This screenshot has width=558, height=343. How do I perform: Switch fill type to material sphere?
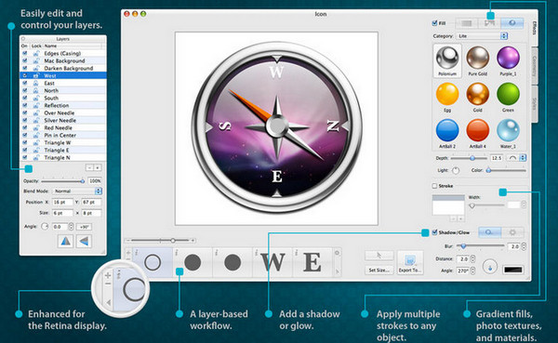512,23
